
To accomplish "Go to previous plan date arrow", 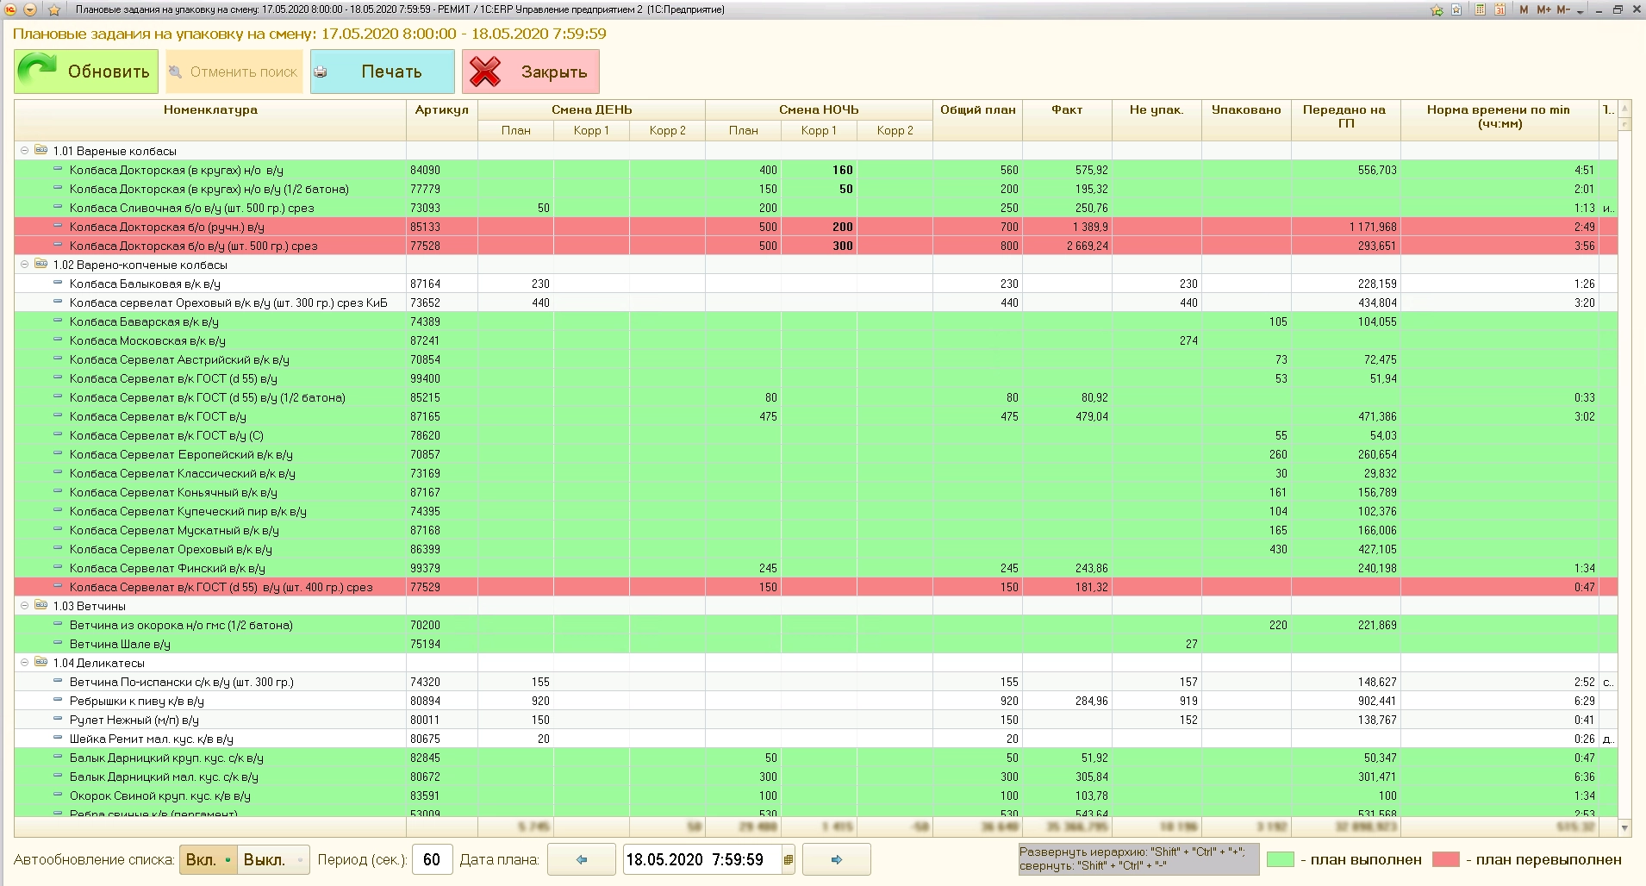I will point(582,859).
